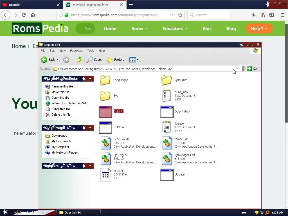
Task: Bookmark this page with the star
Action: (x=180, y=15)
